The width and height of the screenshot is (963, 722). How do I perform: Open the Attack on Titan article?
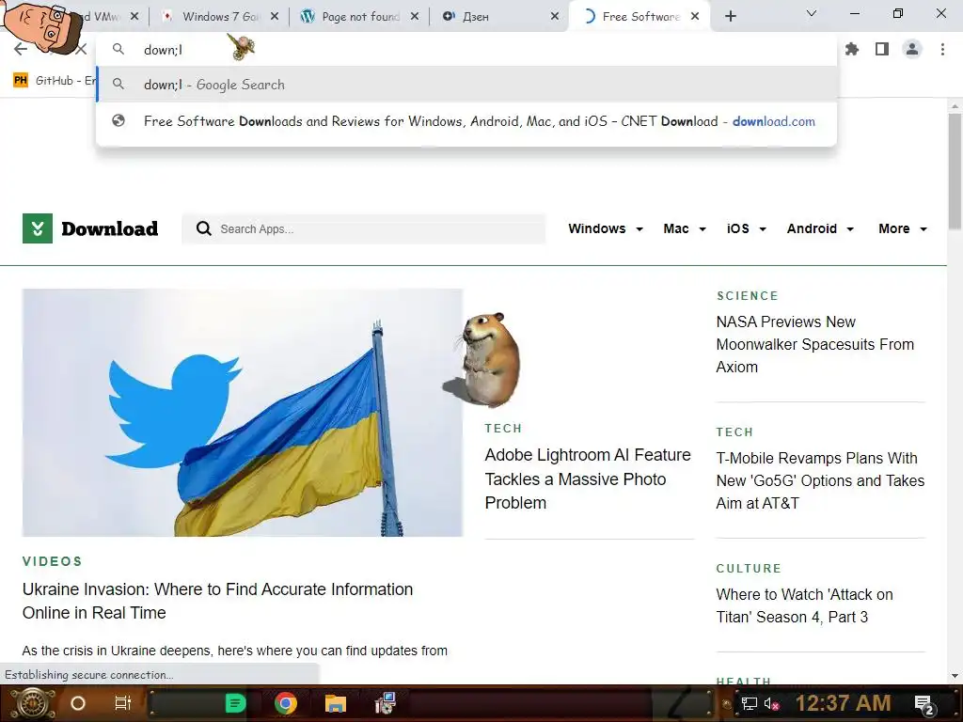804,606
